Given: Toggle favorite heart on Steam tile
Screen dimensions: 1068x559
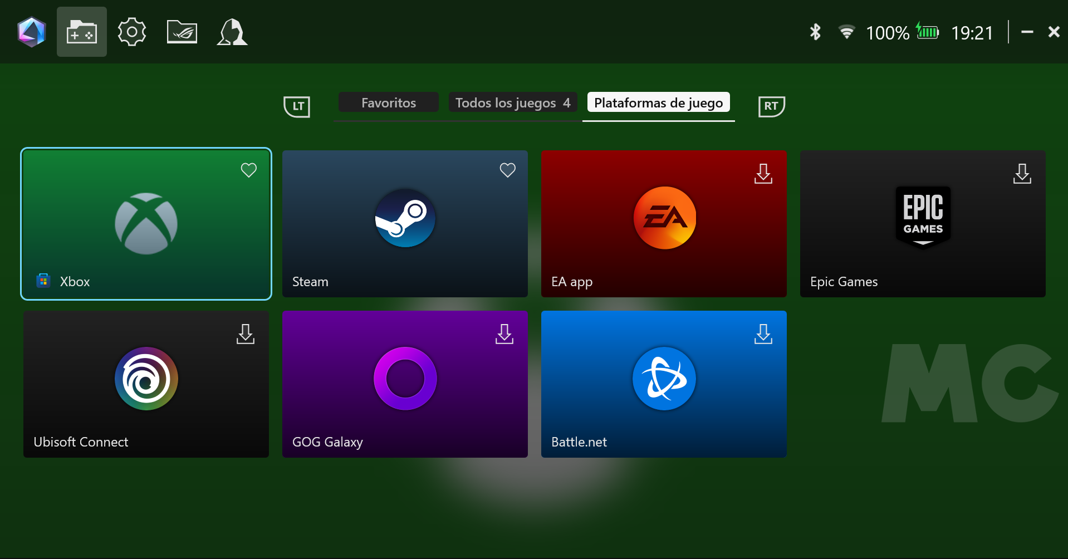Looking at the screenshot, I should (x=507, y=170).
